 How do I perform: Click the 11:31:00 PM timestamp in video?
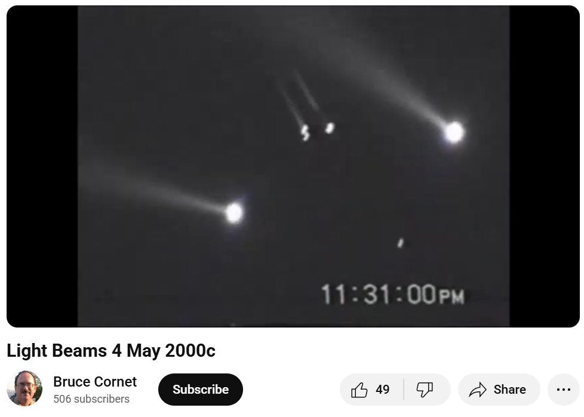tap(392, 295)
